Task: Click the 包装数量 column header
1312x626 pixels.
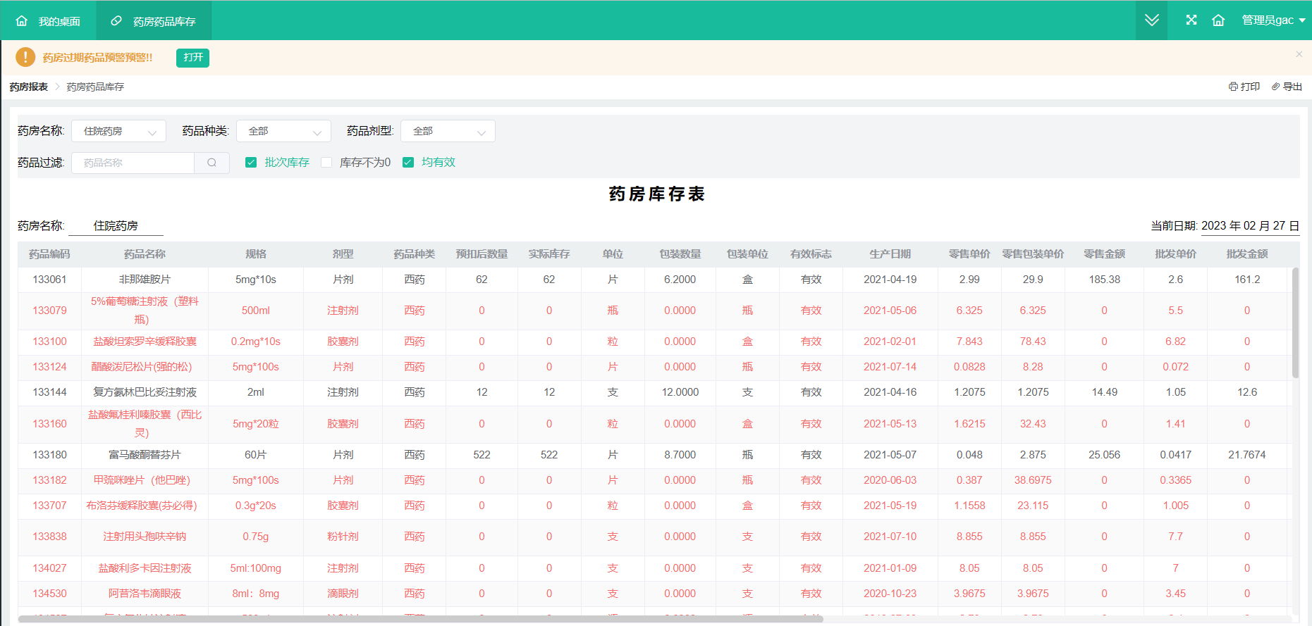Action: (x=680, y=254)
